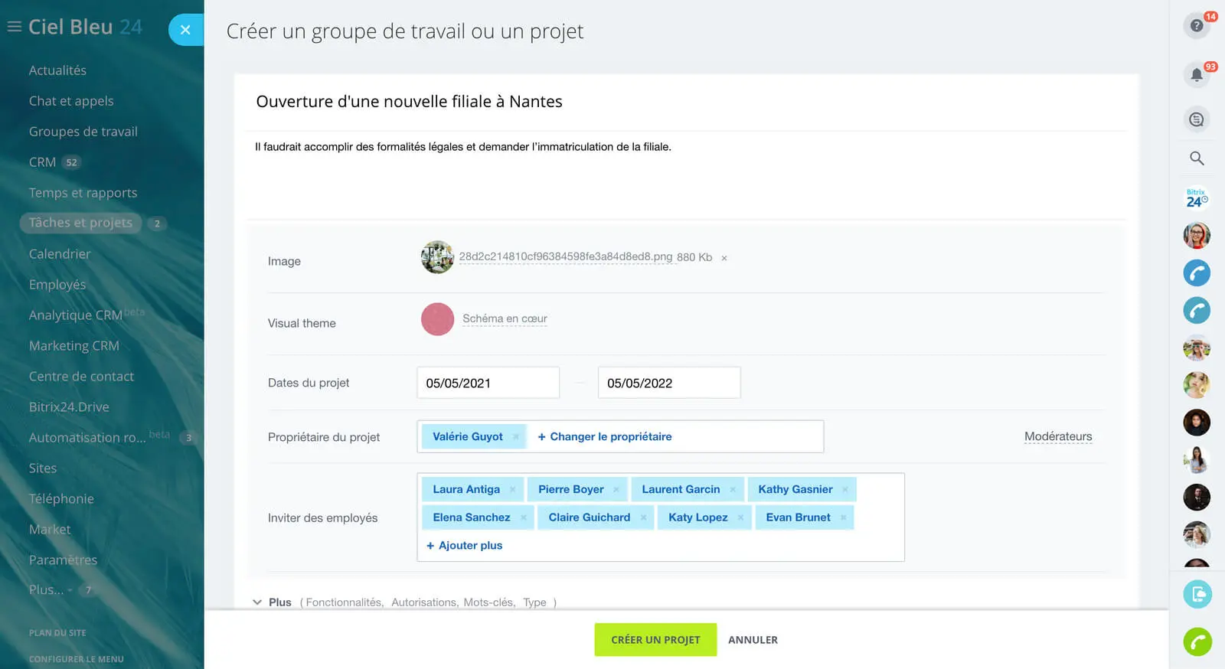Open the chat messages icon in right bar
This screenshot has height=669, width=1225.
pos(1197,119)
